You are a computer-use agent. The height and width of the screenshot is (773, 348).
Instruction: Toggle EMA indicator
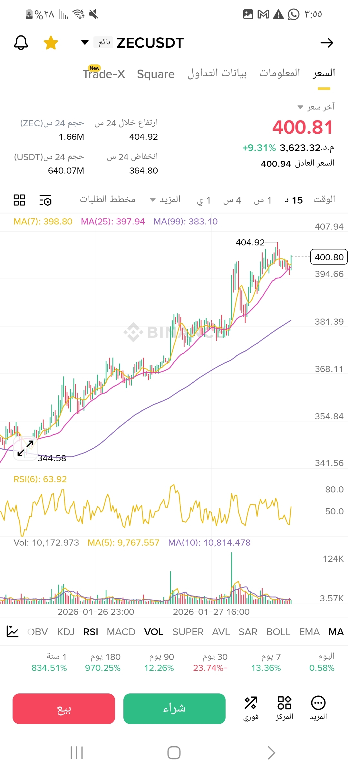pyautogui.click(x=309, y=632)
